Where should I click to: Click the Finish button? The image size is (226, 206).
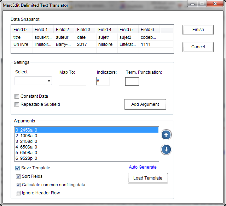pos(198,30)
